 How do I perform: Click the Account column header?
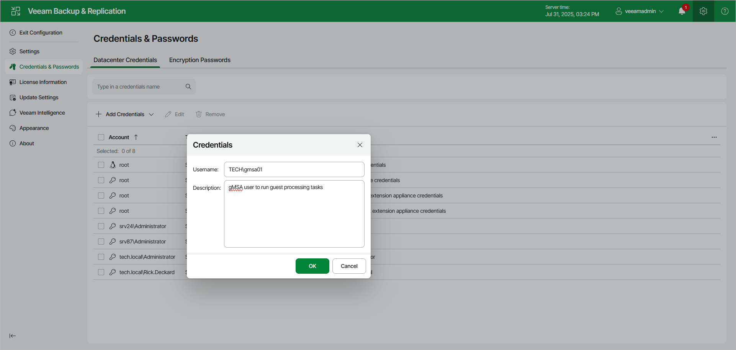(119, 137)
